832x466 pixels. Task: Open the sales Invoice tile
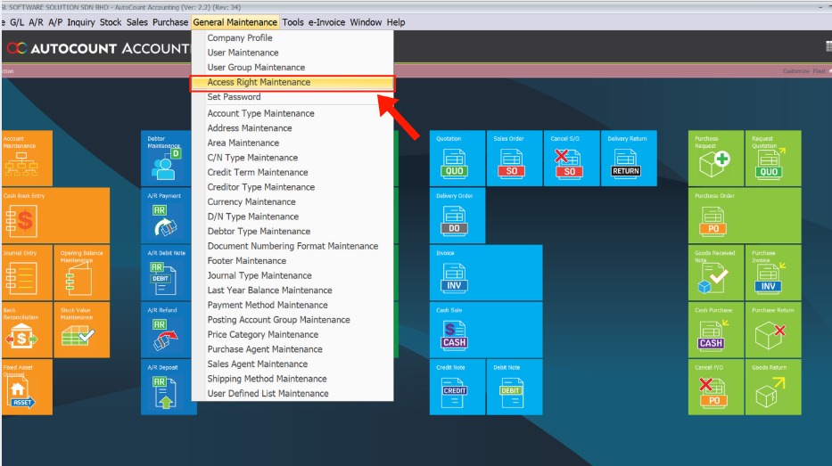click(x=486, y=273)
